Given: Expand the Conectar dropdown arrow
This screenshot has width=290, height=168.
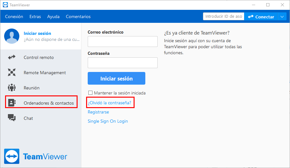Looking at the screenshot, I should click(282, 17).
